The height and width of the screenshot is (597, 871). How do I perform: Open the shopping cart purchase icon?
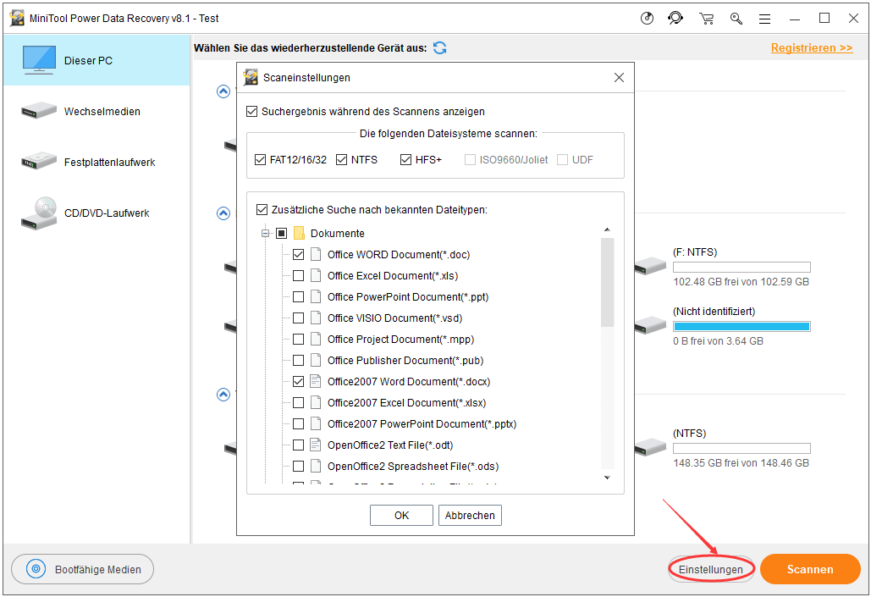pos(707,19)
